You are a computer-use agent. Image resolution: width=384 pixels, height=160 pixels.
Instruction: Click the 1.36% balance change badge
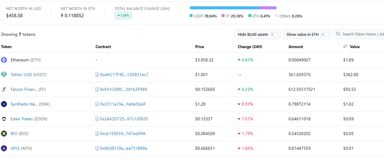pyautogui.click(x=123, y=15)
